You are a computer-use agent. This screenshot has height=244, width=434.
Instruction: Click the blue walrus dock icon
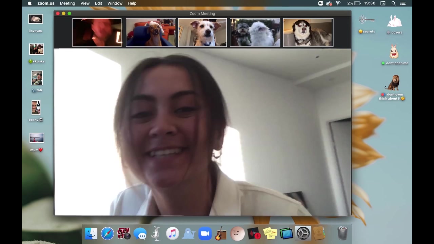pos(189,233)
